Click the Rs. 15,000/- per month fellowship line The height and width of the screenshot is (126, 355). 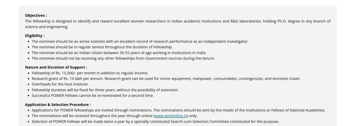(x=90, y=73)
